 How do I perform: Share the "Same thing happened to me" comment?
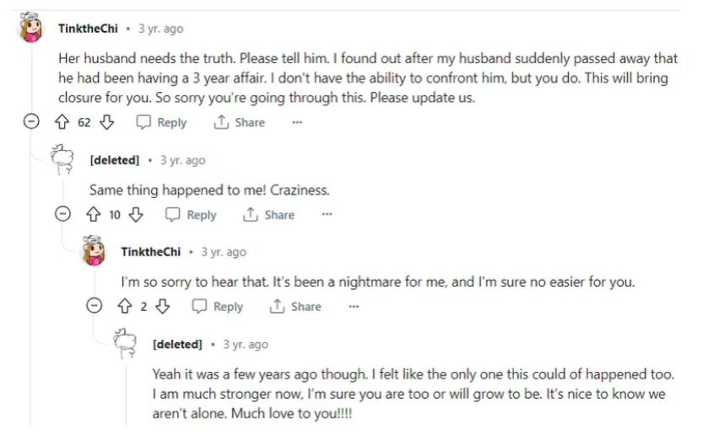pyautogui.click(x=269, y=215)
